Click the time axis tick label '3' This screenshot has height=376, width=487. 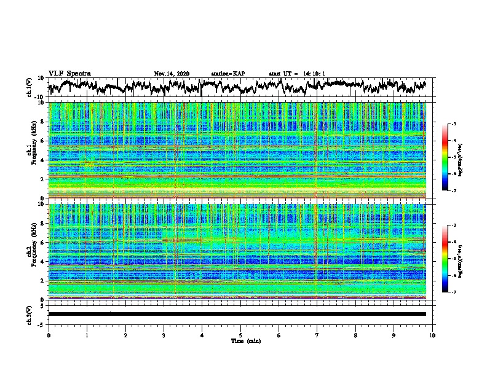tap(164, 335)
